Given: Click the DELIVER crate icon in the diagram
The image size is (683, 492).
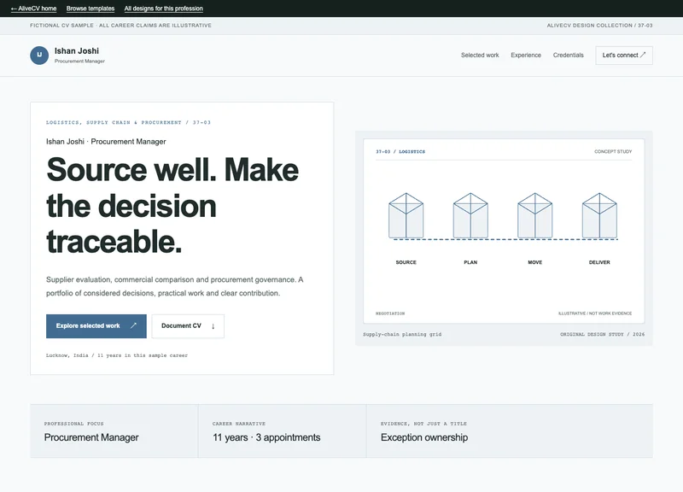Looking at the screenshot, I should [x=599, y=216].
